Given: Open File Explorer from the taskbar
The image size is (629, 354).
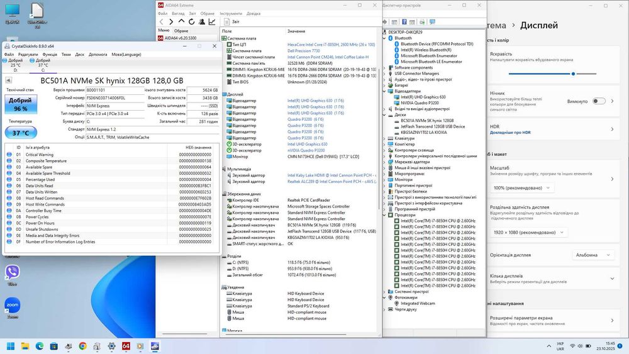Looking at the screenshot, I should [x=25, y=346].
